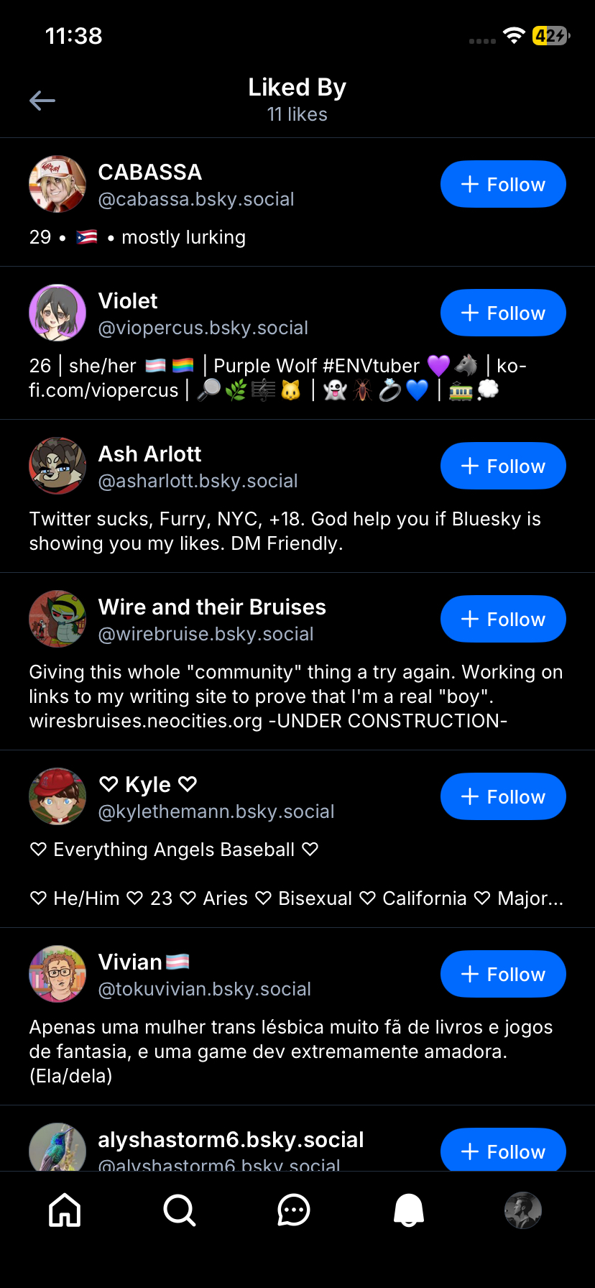Open the Chat messages tab
This screenshot has width=595, height=1288.
point(294,1210)
